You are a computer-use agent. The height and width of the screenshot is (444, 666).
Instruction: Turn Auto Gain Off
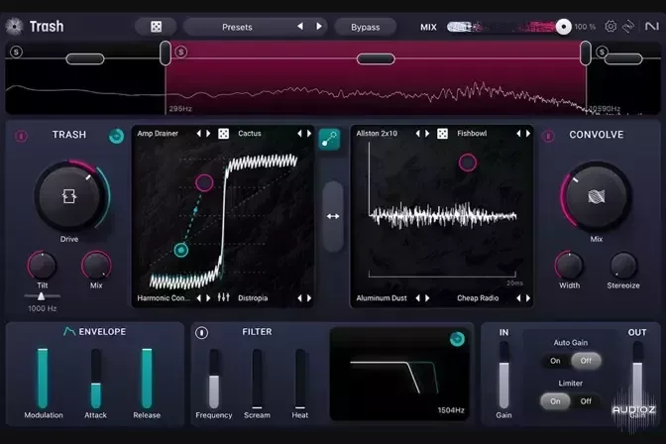(x=586, y=361)
